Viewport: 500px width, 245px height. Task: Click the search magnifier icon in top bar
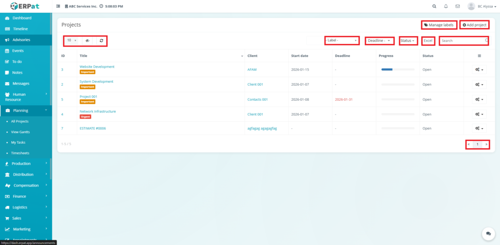pos(434,6)
